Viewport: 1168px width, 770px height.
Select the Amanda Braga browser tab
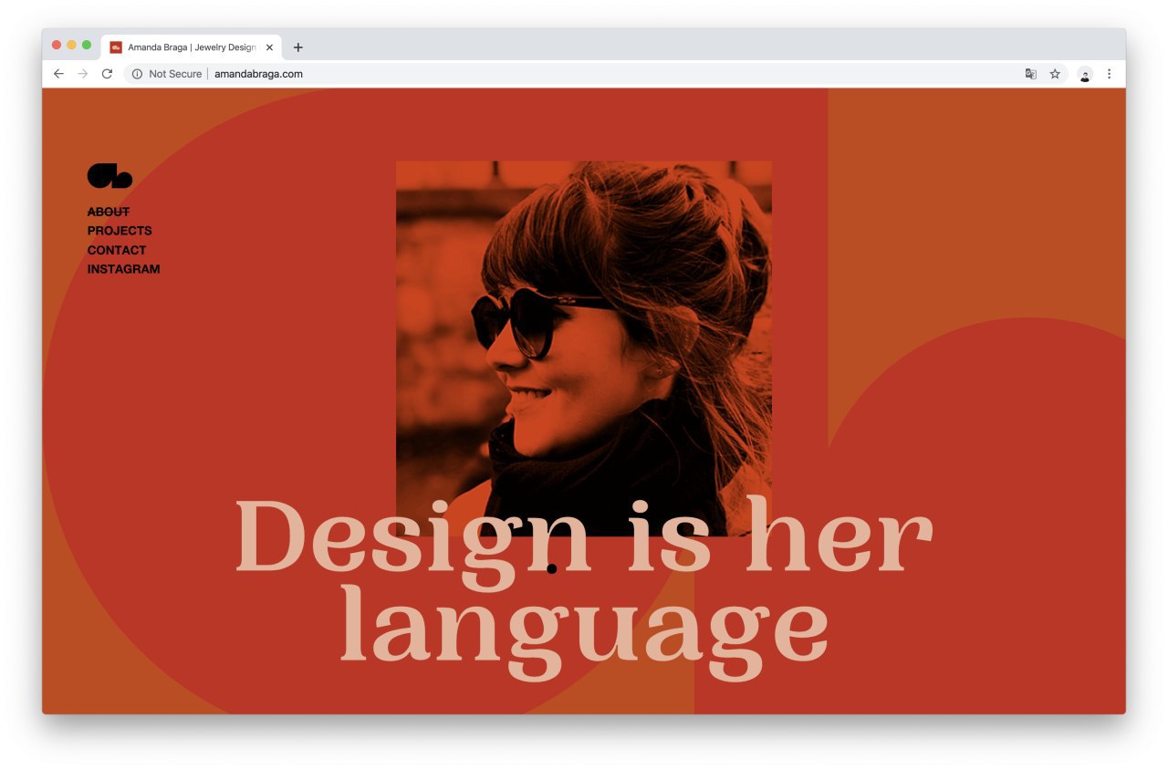coord(192,47)
